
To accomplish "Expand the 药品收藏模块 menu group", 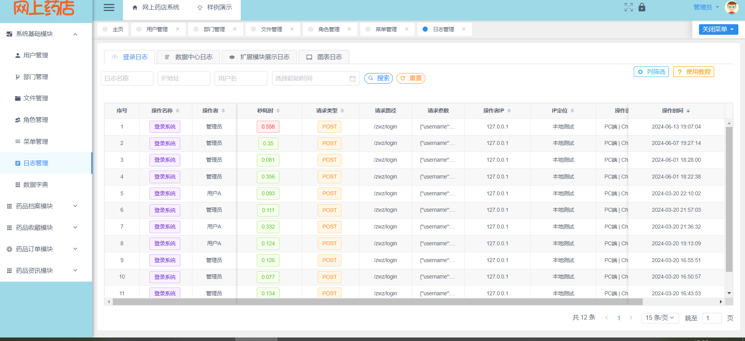I will point(75,227).
